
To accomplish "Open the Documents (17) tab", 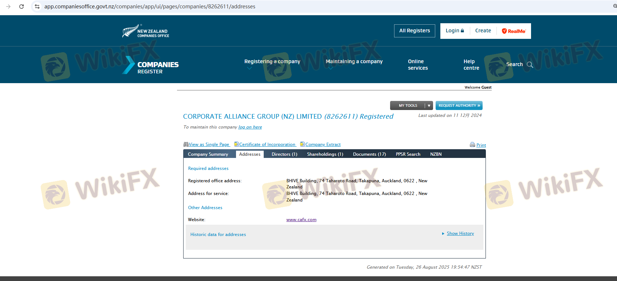I will tap(369, 154).
